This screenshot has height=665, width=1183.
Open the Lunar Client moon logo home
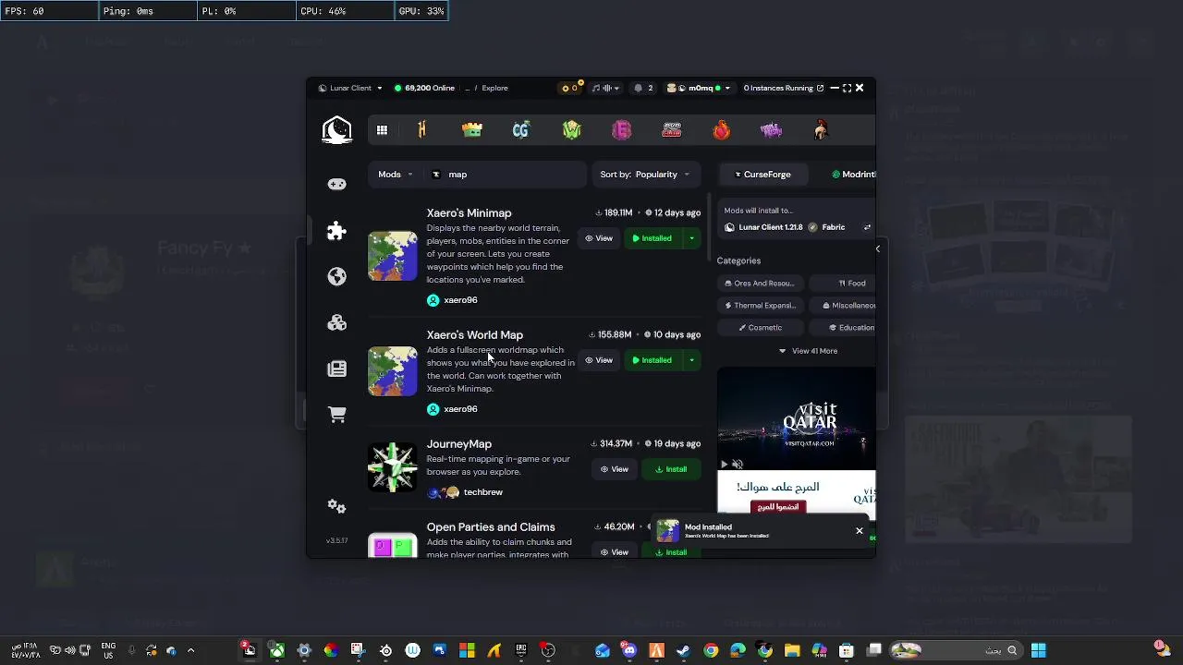[336, 130]
